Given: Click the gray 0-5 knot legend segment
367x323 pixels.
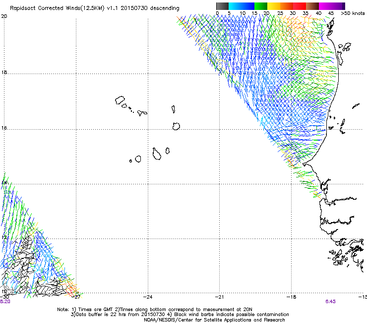Looking at the screenshot, I should coord(222,6).
